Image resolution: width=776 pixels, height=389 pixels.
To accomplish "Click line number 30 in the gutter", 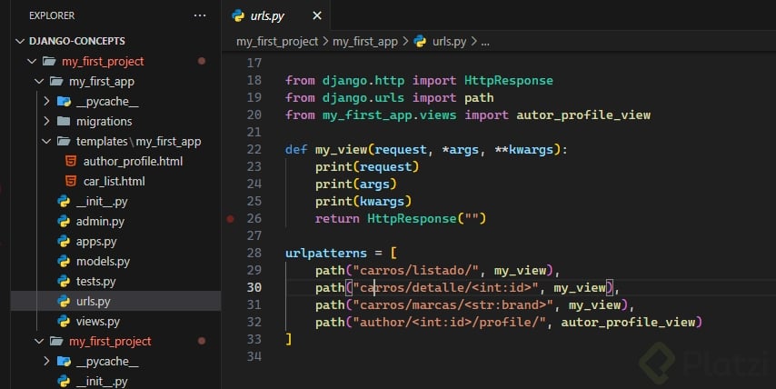I will tap(254, 287).
